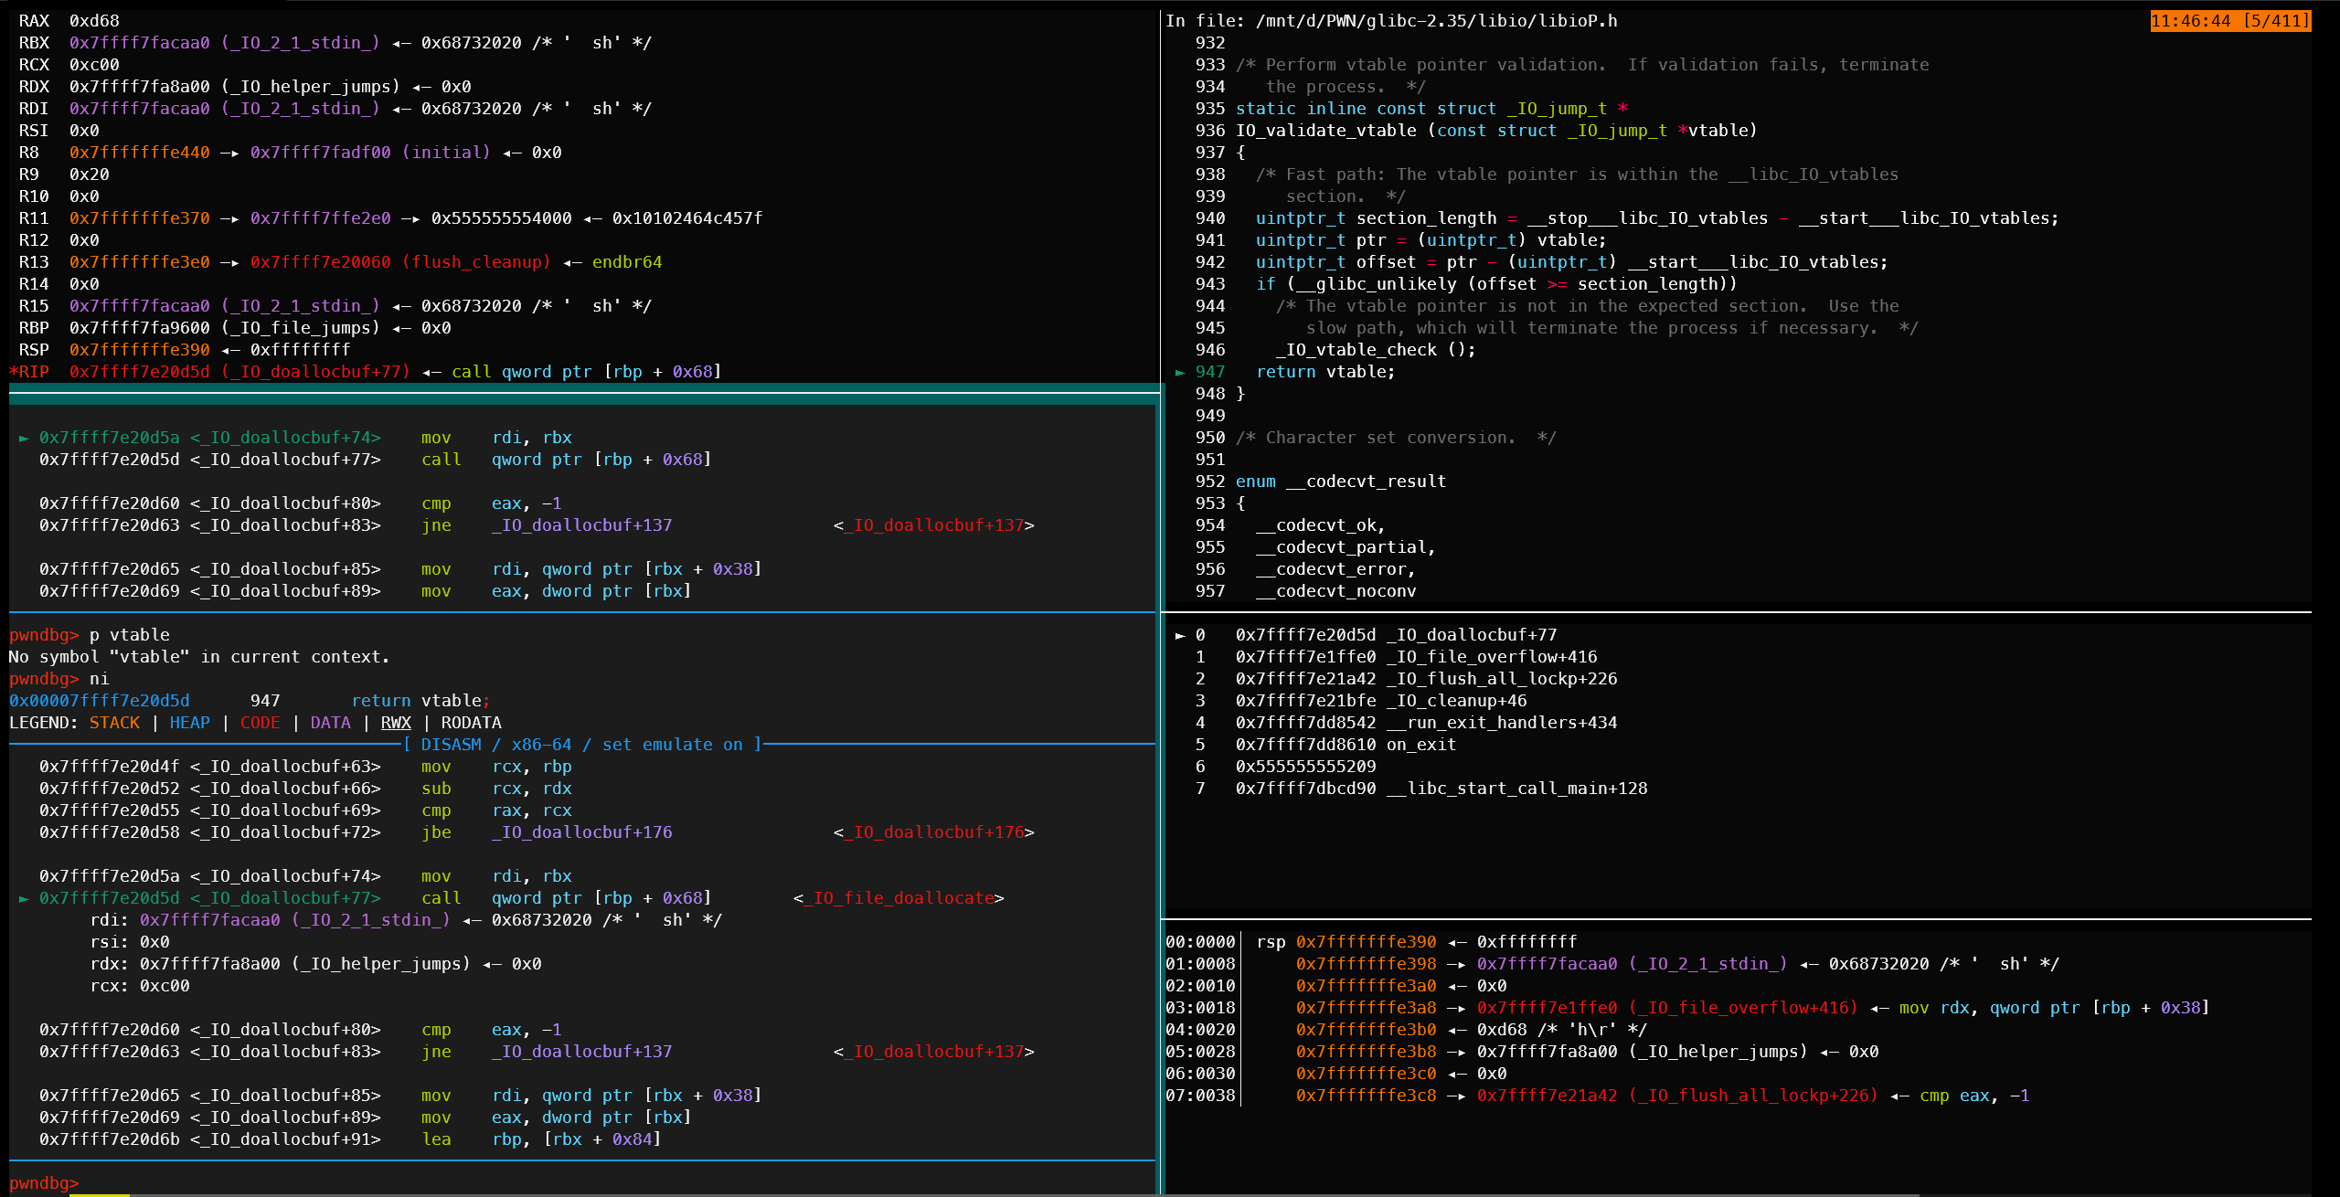Click the orange STACK legend color label
Image resolution: width=2340 pixels, height=1197 pixels.
[x=114, y=723]
